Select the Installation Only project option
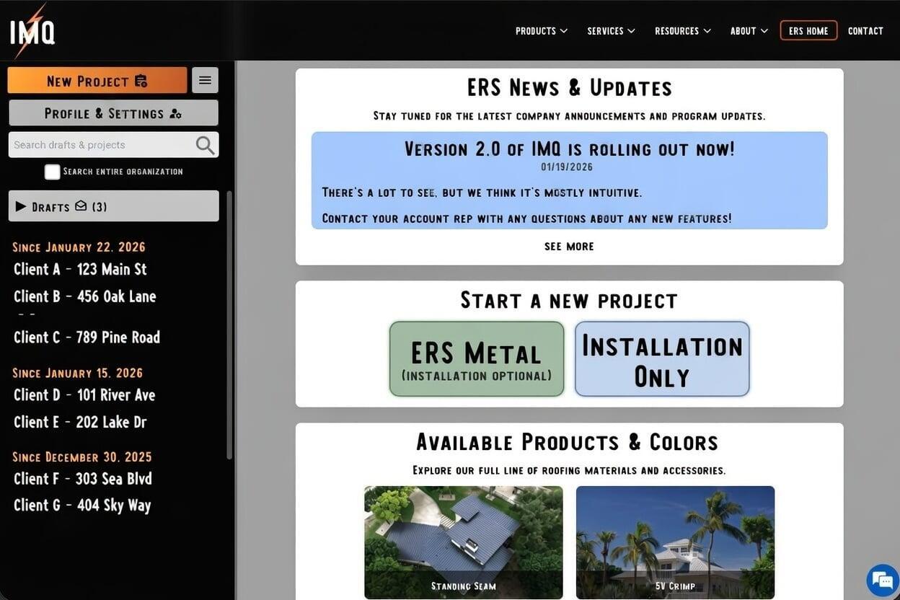Image resolution: width=900 pixels, height=600 pixels. pyautogui.click(x=661, y=358)
